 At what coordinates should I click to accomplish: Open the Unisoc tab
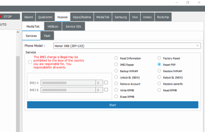(148, 17)
